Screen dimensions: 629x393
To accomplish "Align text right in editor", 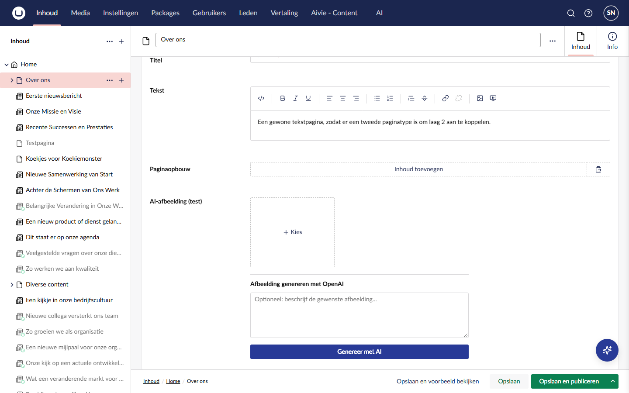I will pos(356,98).
